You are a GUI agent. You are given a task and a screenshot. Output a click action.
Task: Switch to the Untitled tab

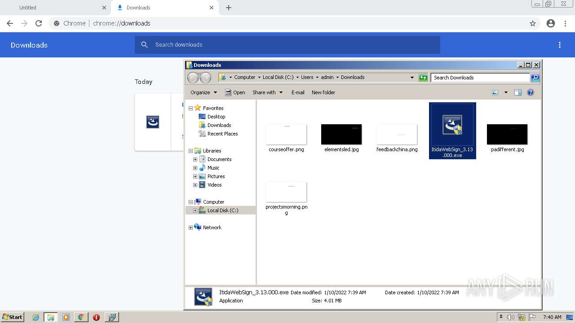coord(55,8)
